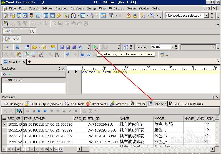
Task: Click in the SQL editor line with select statement
Action: (x=150, y=72)
